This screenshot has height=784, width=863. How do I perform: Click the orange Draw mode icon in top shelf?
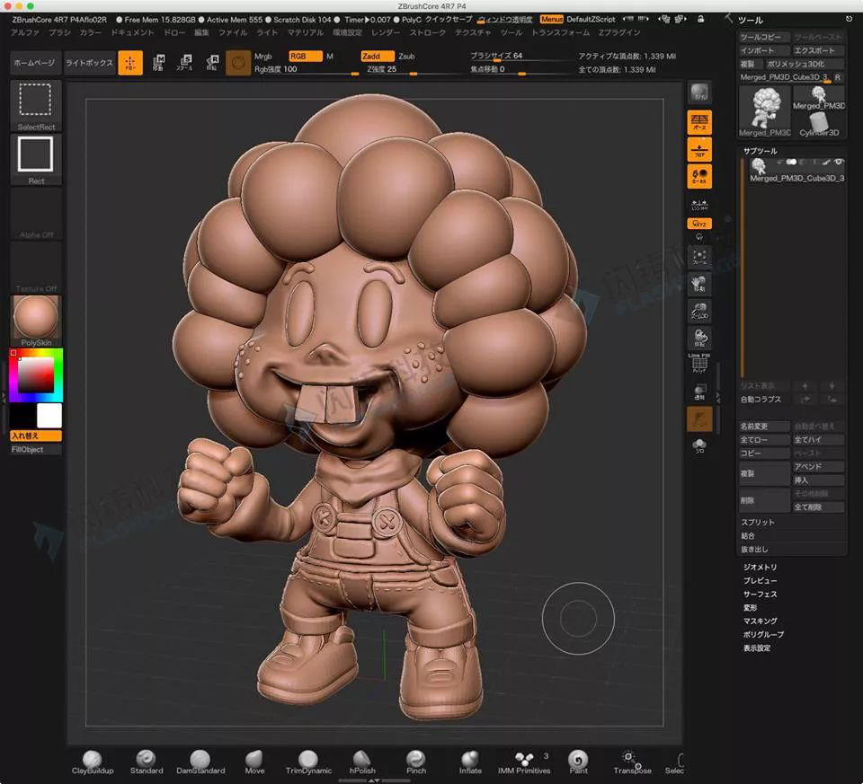[x=130, y=63]
